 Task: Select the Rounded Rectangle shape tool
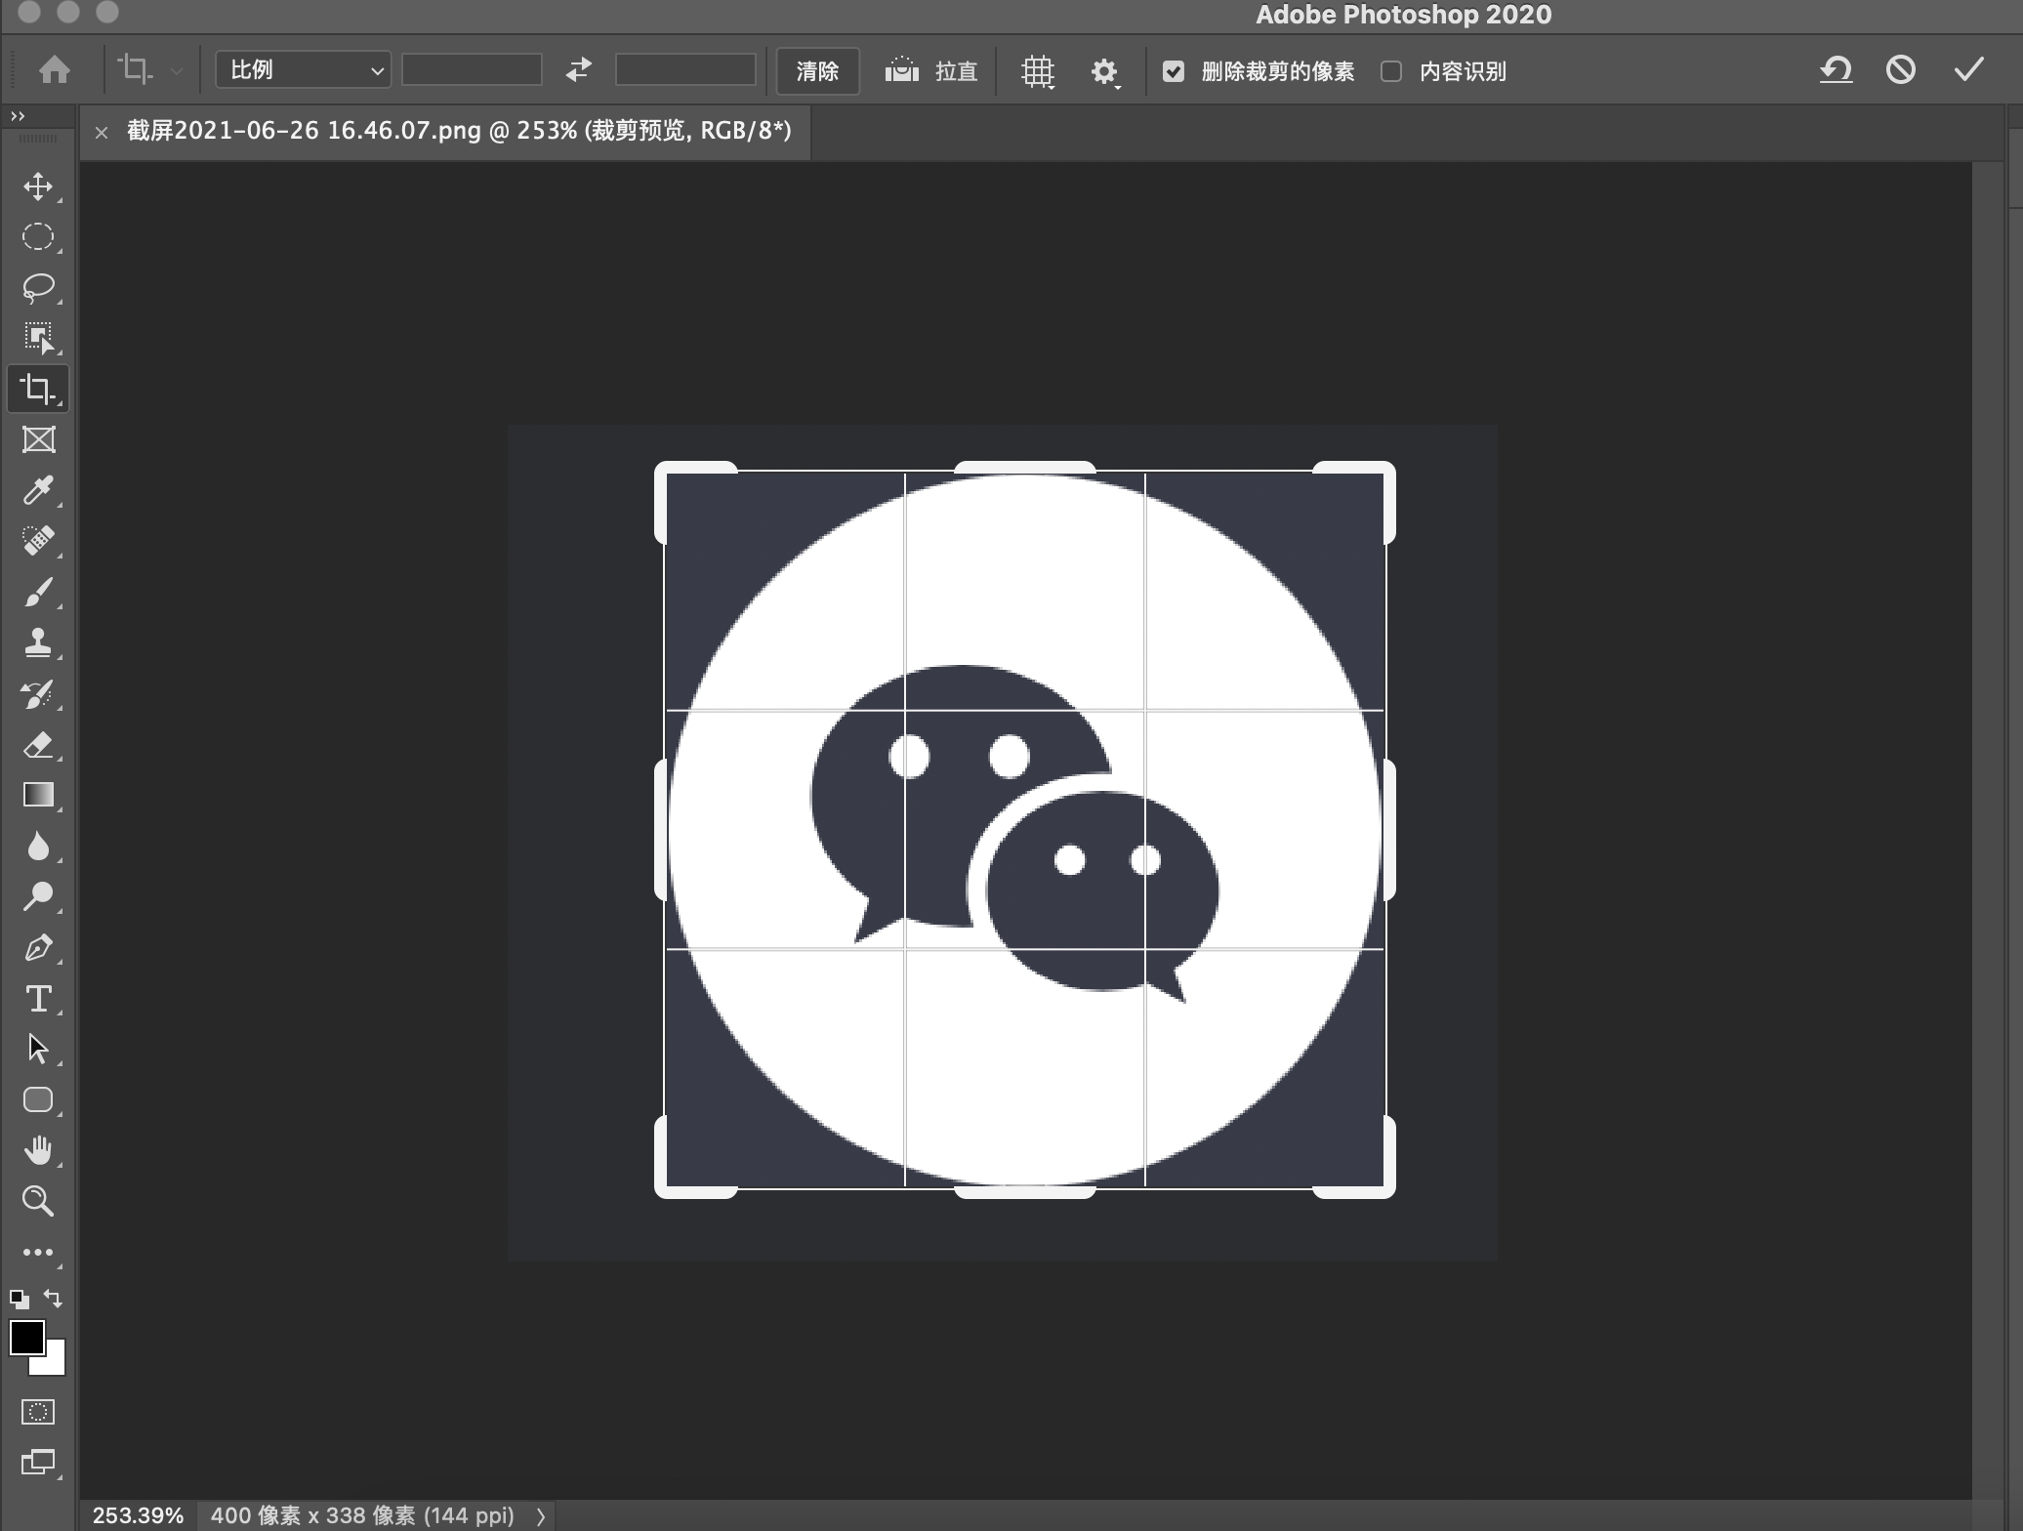click(x=38, y=1099)
